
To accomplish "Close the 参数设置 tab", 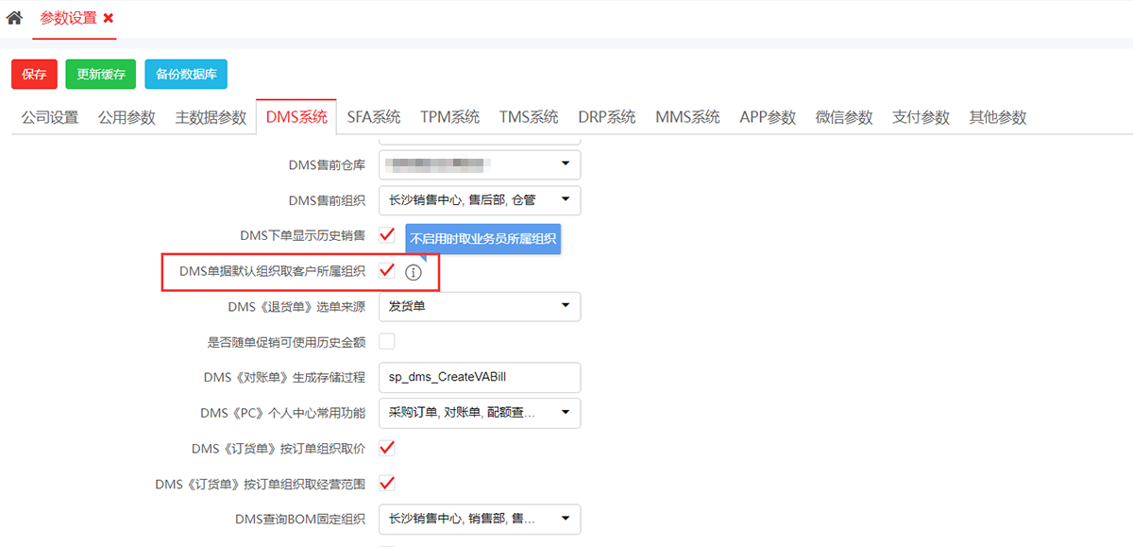I will coord(109,18).
